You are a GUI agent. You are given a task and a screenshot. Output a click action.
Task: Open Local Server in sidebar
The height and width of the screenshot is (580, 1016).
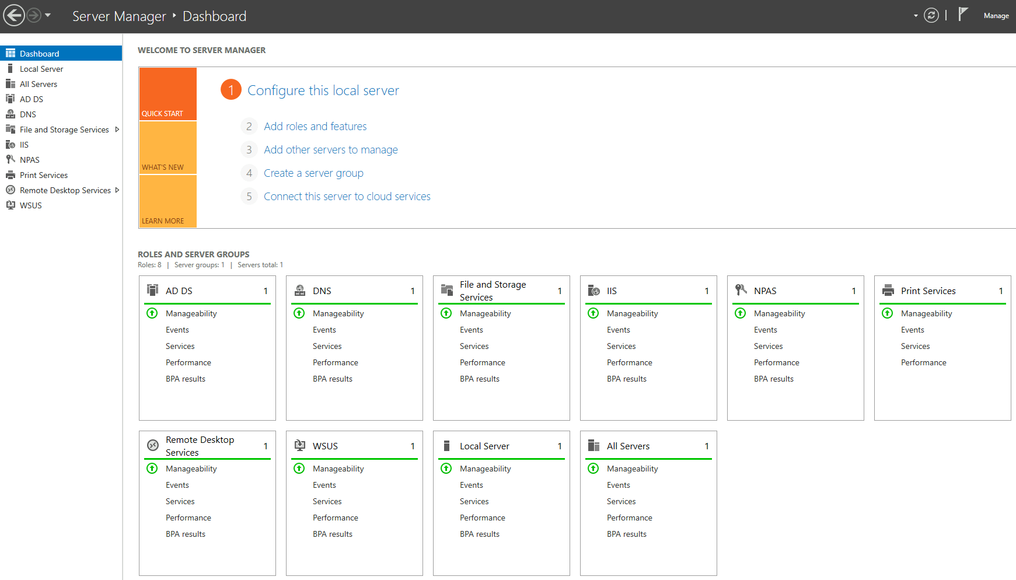[61, 68]
